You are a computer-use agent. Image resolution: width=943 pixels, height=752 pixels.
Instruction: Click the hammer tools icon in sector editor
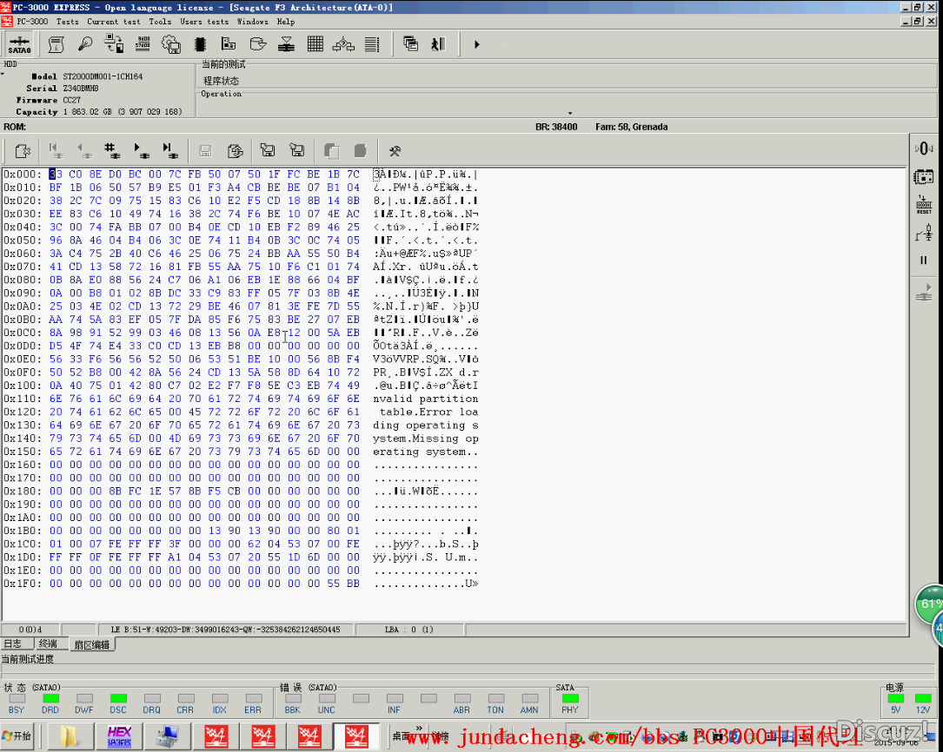click(x=395, y=151)
